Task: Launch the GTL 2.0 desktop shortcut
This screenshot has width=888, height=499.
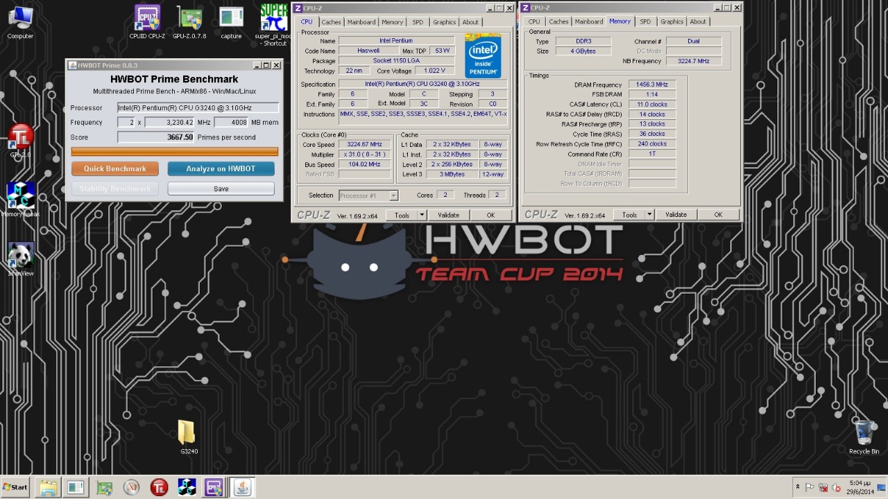Action: pyautogui.click(x=21, y=141)
